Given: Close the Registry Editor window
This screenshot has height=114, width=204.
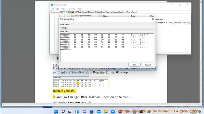Looking at the screenshot, I should (x=188, y=5).
